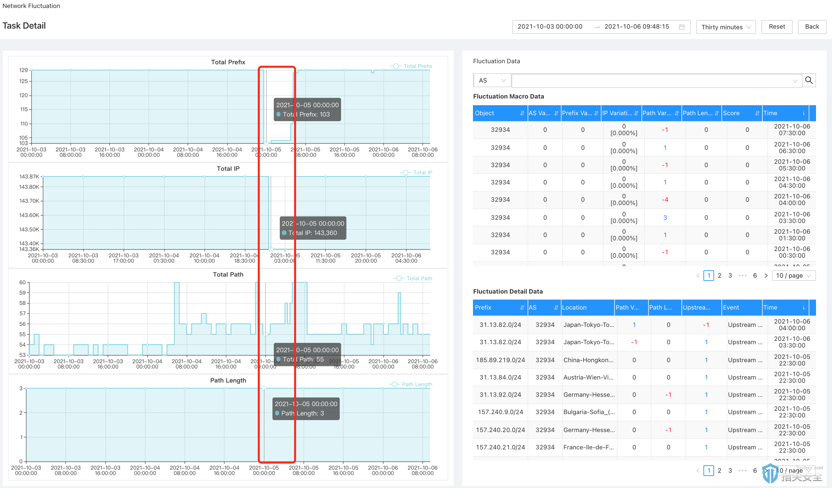This screenshot has width=832, height=488.
Task: Click the Network Fluctuation breadcrumb title
Action: (31, 6)
